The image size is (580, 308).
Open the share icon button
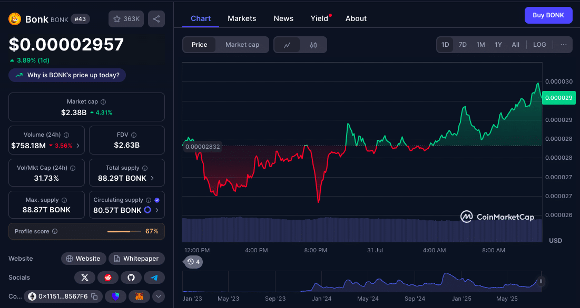pos(156,19)
